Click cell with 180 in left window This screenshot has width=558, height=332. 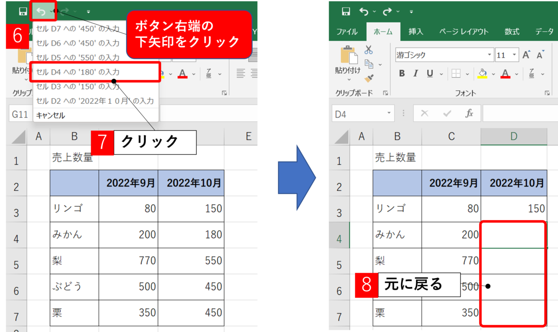pyautogui.click(x=191, y=235)
